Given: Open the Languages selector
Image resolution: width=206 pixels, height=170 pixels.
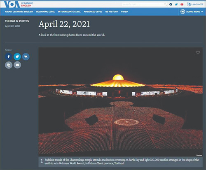Looking at the screenshot, I should point(195,5).
